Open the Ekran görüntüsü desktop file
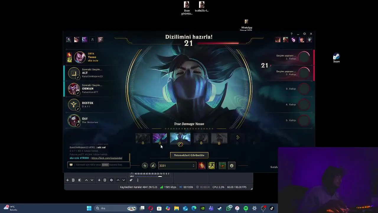This screenshot has height=213, width=378. coord(187,8)
